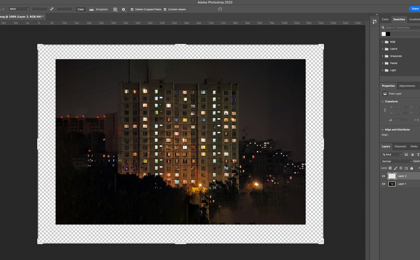Image resolution: width=420 pixels, height=260 pixels.
Task: Click the Transform width W field
Action: tap(401, 107)
